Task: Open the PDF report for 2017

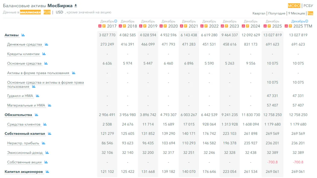Action: (100, 26)
